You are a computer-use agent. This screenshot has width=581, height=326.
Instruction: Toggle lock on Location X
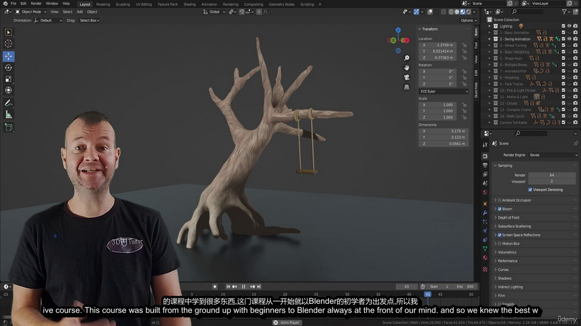point(464,45)
